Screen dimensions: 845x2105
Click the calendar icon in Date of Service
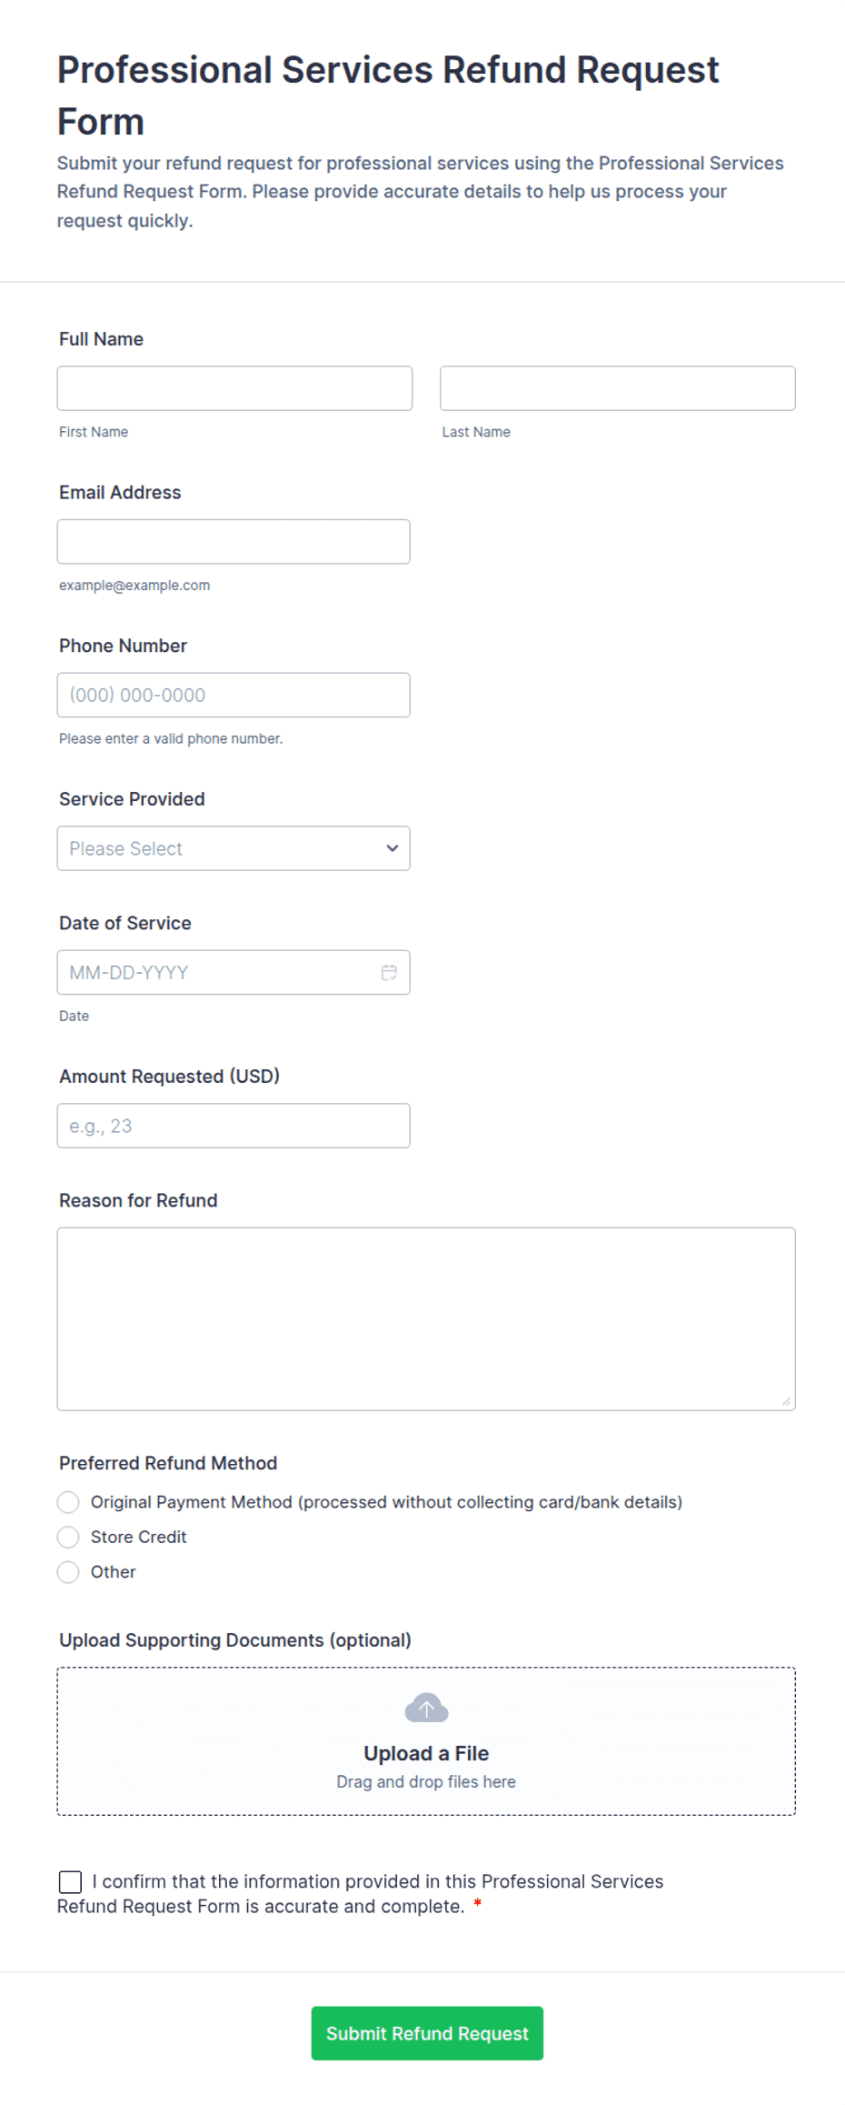pyautogui.click(x=389, y=972)
